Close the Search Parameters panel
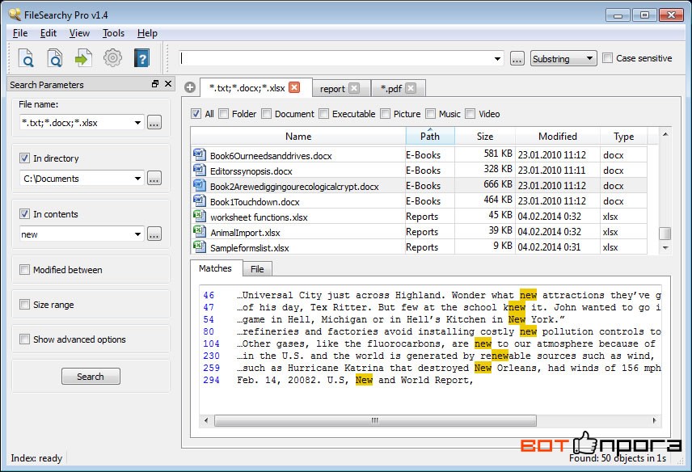This screenshot has height=472, width=692. [x=167, y=84]
